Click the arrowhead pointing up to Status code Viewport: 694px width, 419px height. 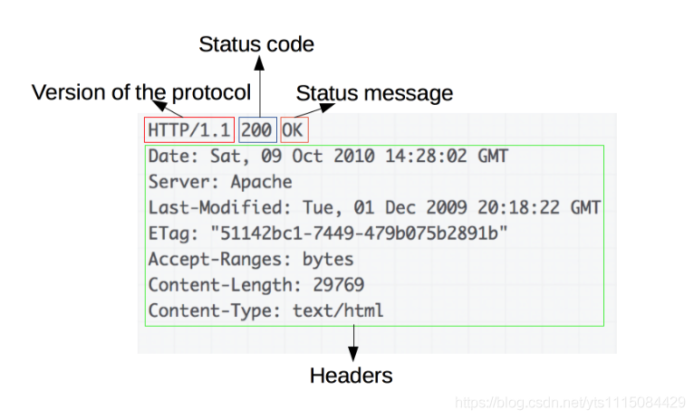click(259, 64)
